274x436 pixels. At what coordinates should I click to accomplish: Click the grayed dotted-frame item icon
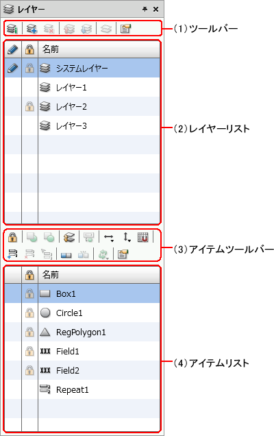tap(88, 237)
